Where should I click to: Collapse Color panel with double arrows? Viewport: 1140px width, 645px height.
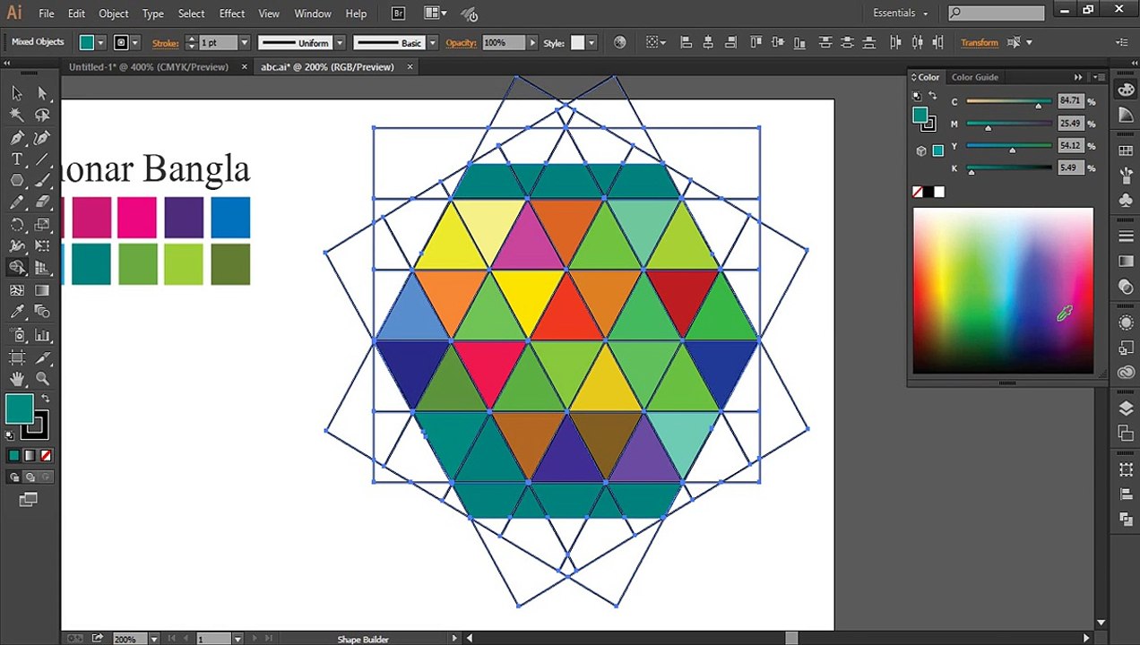point(1078,77)
